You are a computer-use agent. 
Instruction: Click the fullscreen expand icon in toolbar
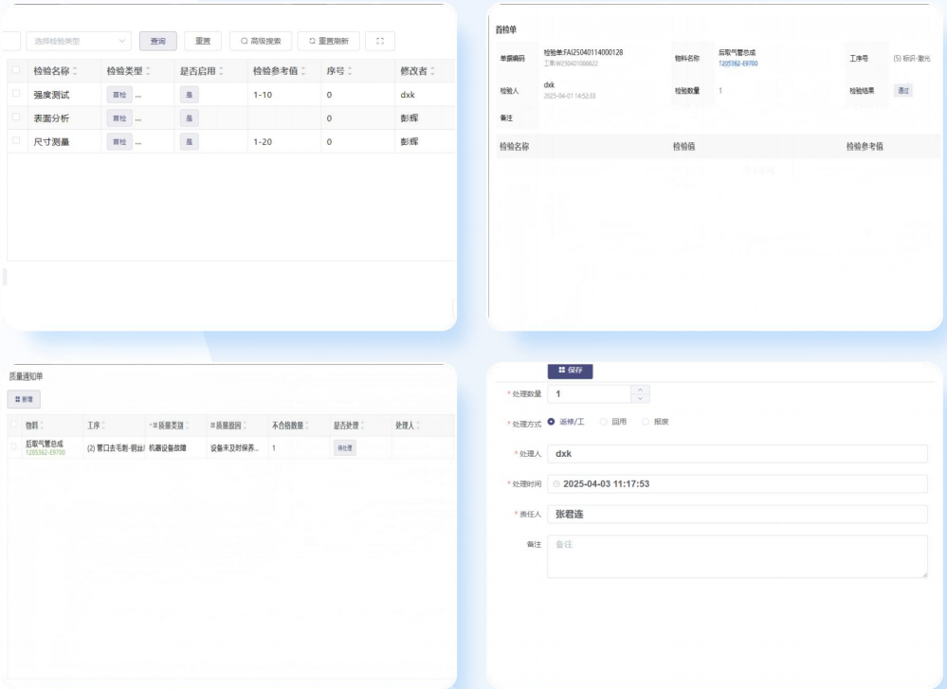coord(379,42)
